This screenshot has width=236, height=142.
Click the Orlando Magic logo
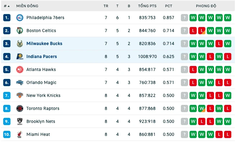coord(20,83)
